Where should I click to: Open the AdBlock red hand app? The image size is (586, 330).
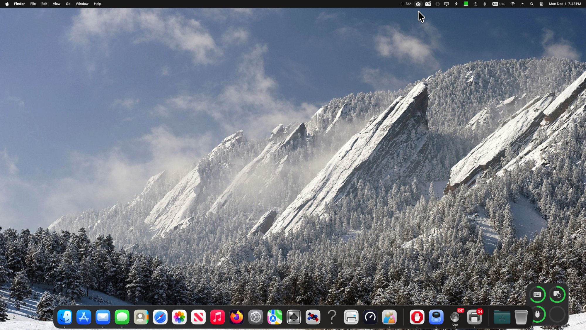click(x=417, y=317)
